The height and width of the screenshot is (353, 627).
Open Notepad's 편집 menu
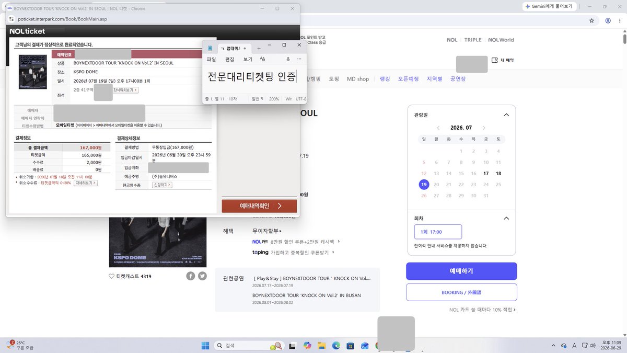tap(229, 59)
